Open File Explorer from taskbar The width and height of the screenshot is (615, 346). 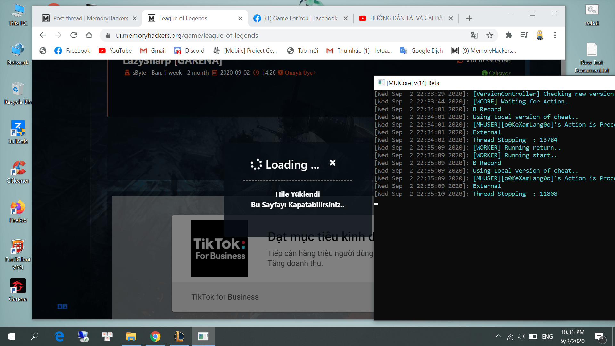[131, 336]
